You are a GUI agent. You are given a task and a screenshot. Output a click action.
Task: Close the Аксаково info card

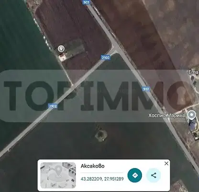tap(166, 164)
